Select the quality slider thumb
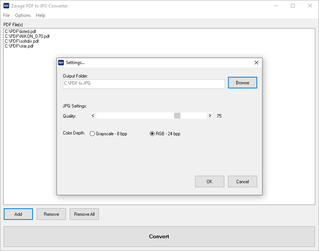This screenshot has width=319, height=251. [x=177, y=116]
